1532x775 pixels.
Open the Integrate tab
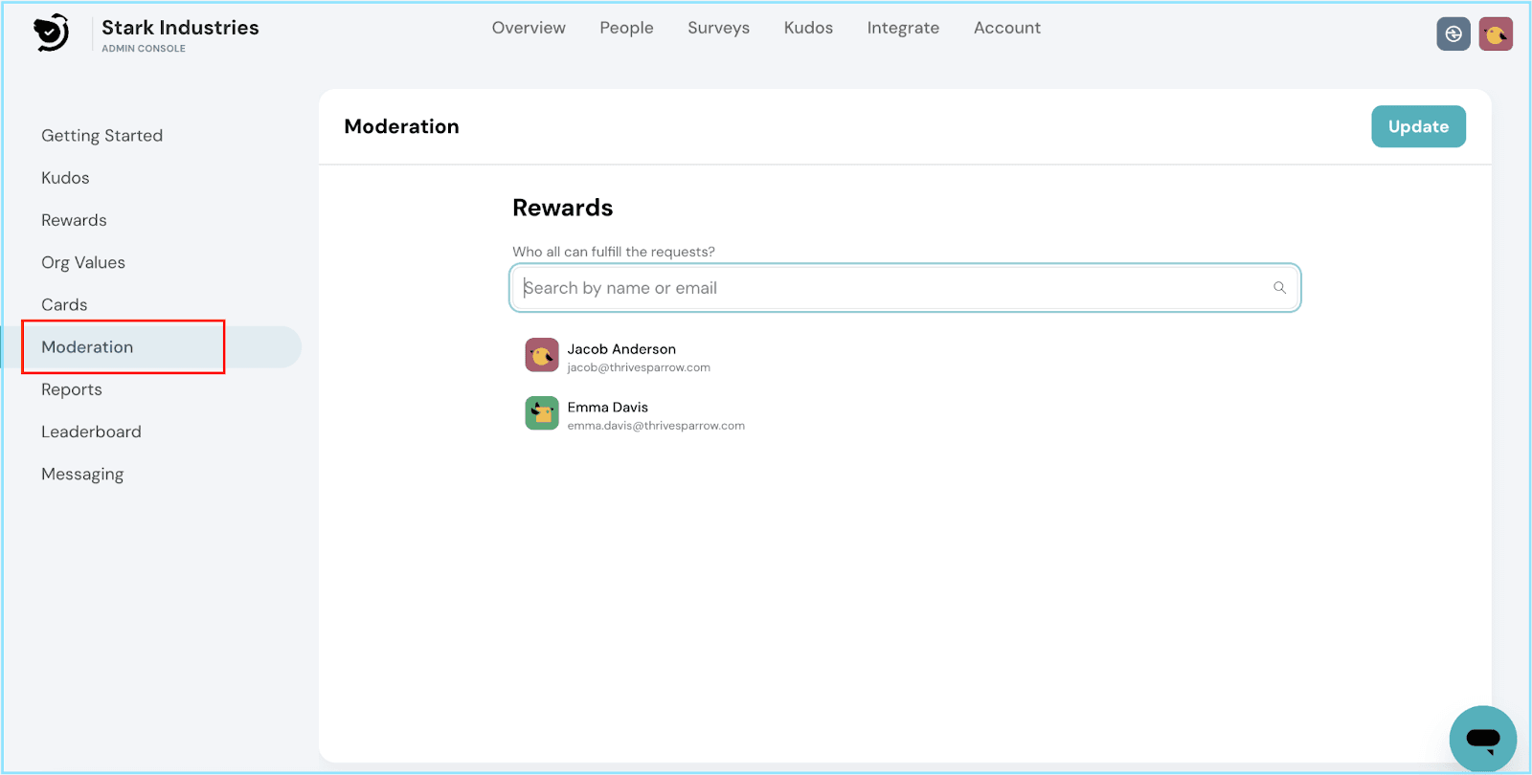[903, 28]
